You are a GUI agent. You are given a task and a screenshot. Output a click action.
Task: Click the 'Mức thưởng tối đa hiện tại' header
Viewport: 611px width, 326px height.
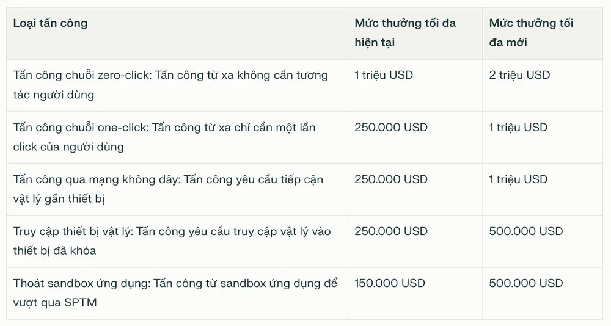pos(404,33)
